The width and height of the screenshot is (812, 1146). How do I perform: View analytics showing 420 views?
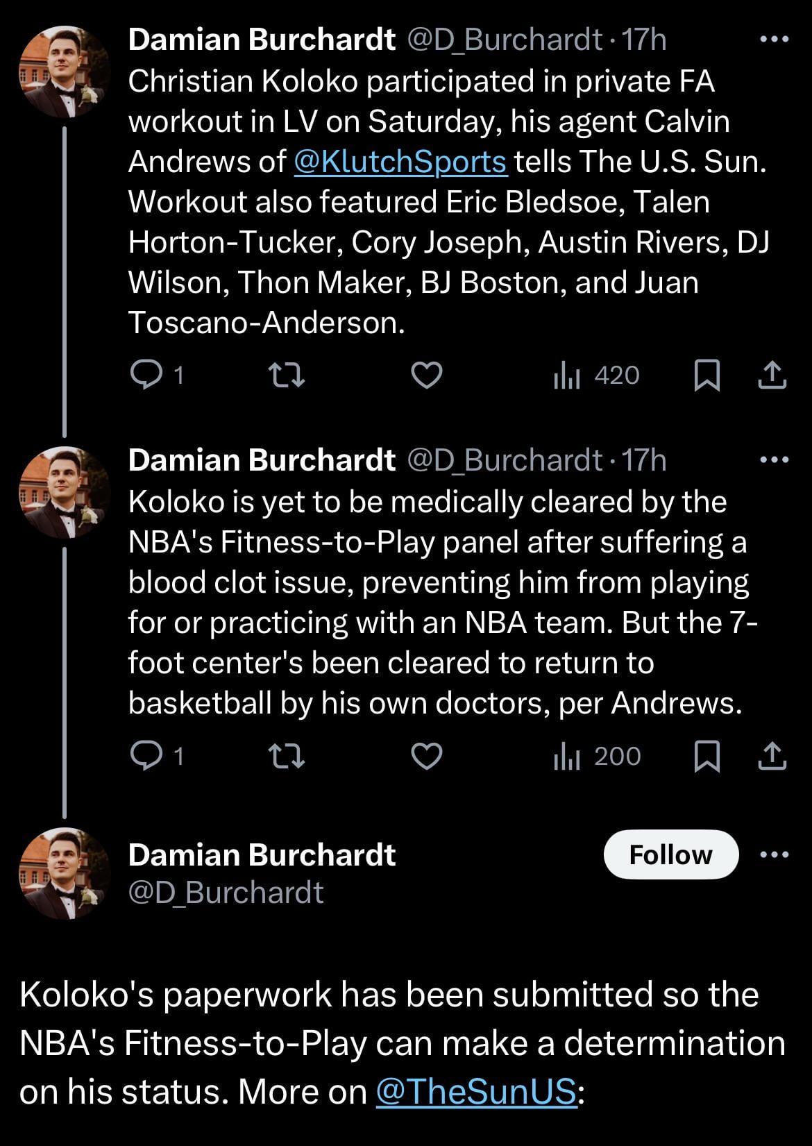(x=596, y=376)
